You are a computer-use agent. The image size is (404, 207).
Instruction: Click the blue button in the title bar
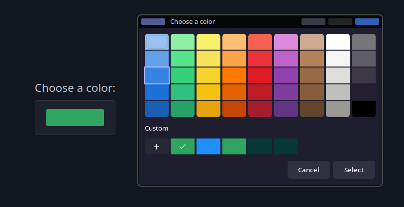pyautogui.click(x=367, y=22)
